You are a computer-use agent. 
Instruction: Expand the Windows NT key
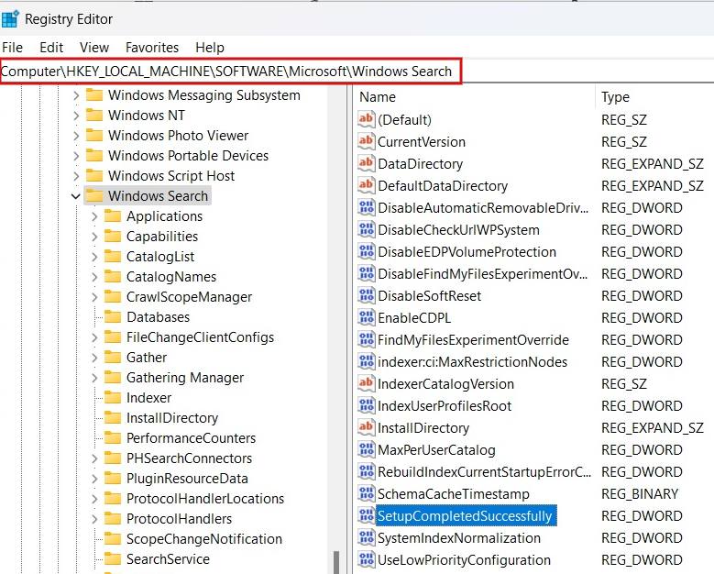click(x=75, y=116)
